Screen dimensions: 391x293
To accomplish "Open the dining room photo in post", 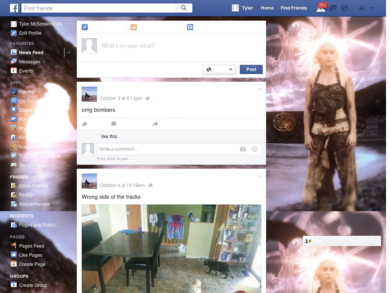I will [171, 249].
